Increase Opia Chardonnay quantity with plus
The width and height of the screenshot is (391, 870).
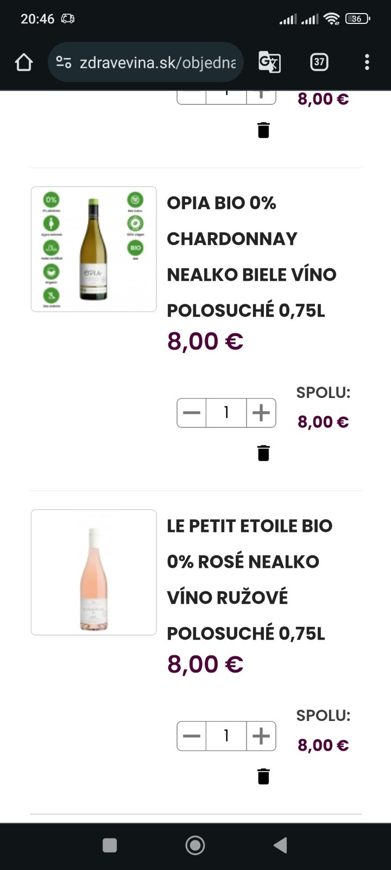pyautogui.click(x=261, y=413)
